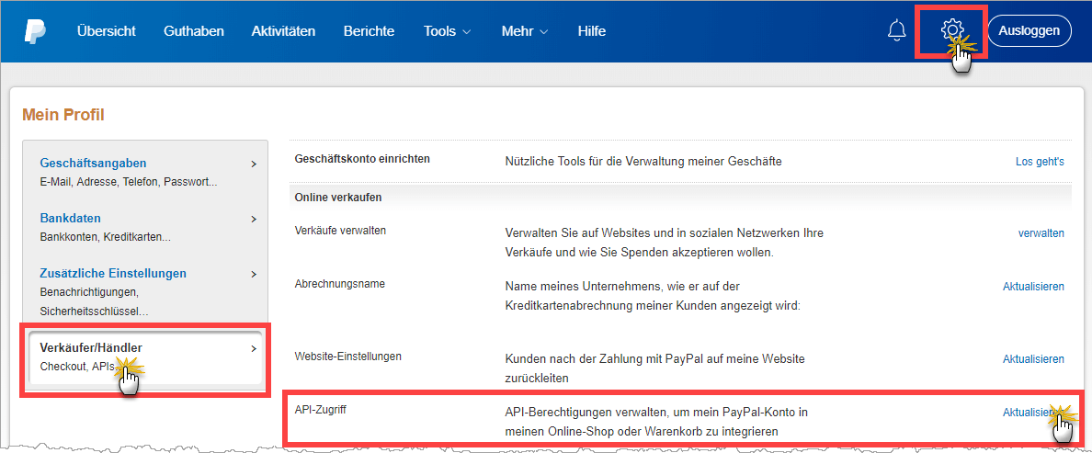Select Bankdaten in profile sidebar
The height and width of the screenshot is (453, 1092).
[x=71, y=219]
